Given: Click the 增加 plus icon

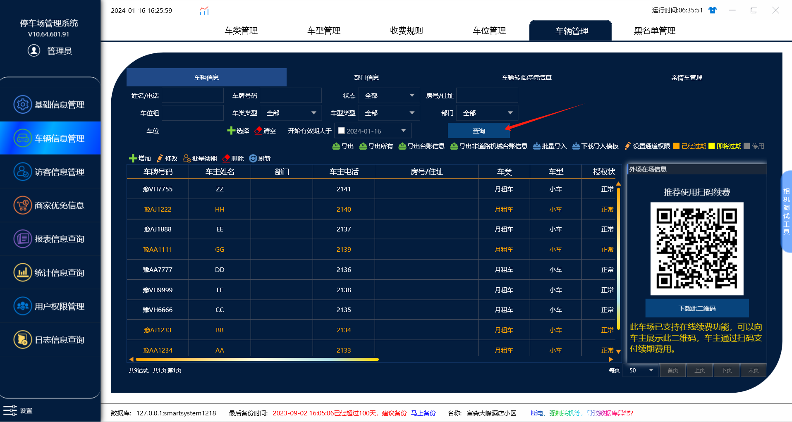Looking at the screenshot, I should click(133, 158).
